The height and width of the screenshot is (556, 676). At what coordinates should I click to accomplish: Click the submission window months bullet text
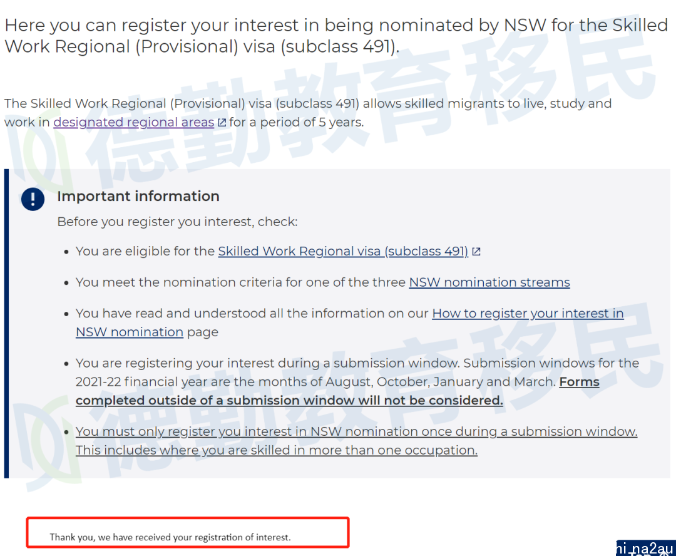(x=357, y=382)
